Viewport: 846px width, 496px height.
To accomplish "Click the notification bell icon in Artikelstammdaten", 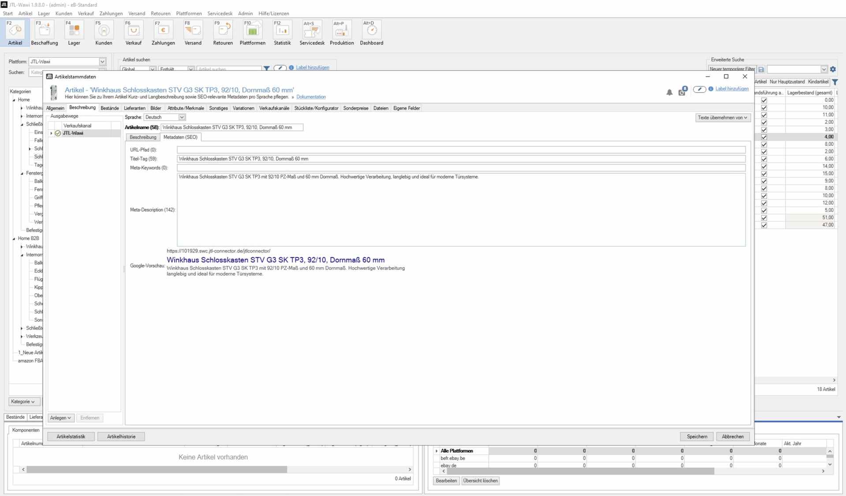I will point(669,92).
